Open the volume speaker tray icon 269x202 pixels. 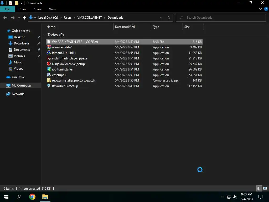point(235,197)
